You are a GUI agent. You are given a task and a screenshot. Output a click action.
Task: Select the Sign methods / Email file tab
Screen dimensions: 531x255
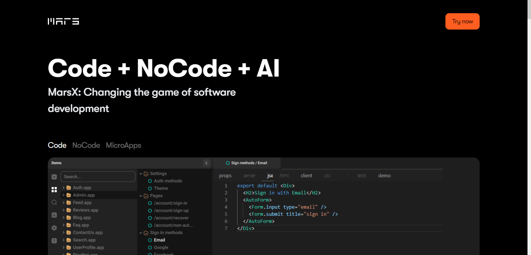tap(247, 163)
